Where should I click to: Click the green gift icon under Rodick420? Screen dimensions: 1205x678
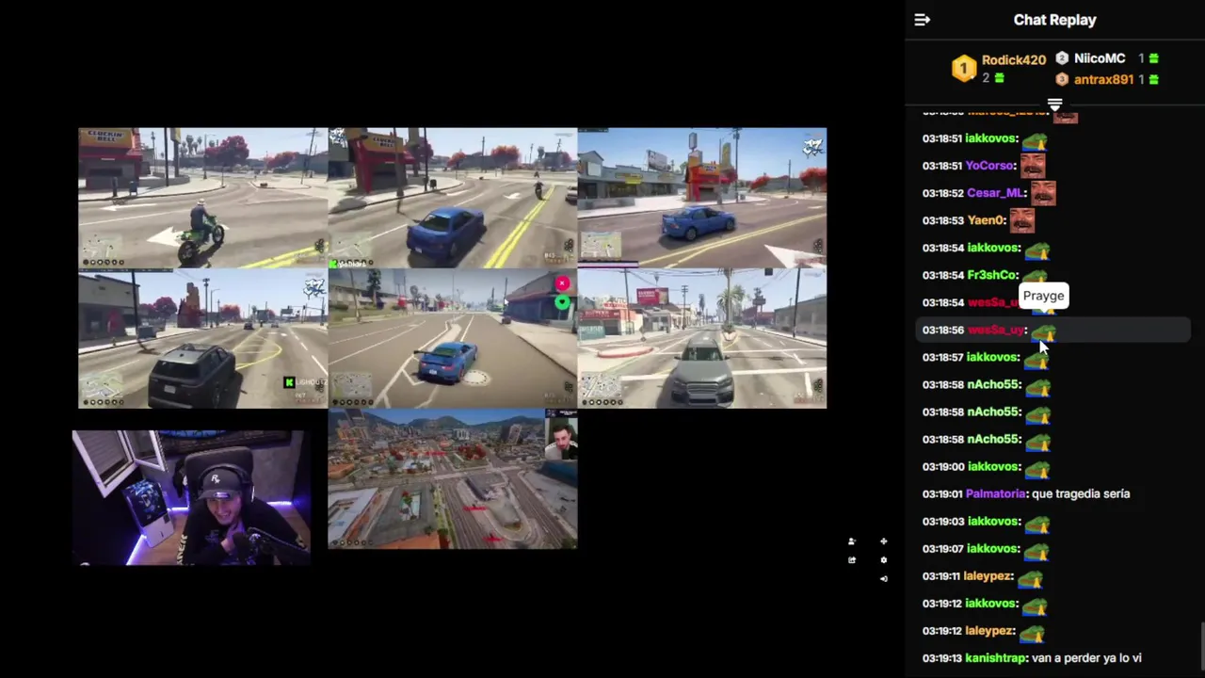click(999, 78)
